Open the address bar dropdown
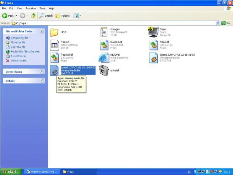The image size is (233, 175). coord(218,23)
